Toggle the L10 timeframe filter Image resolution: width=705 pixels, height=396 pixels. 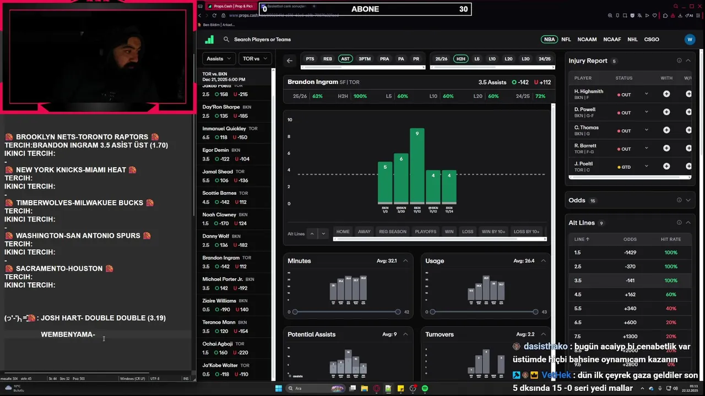(492, 59)
